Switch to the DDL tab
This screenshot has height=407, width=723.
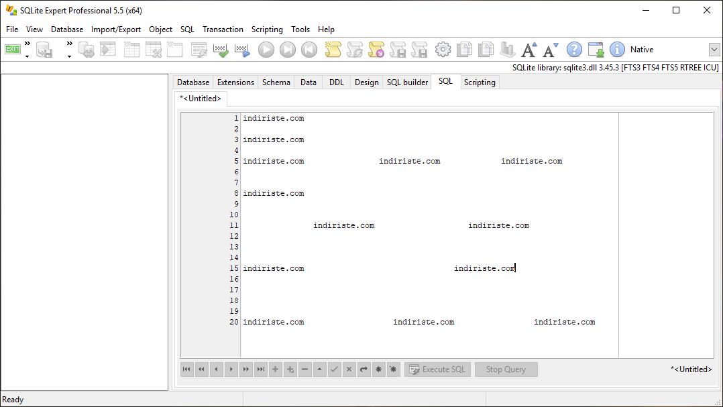pos(337,82)
